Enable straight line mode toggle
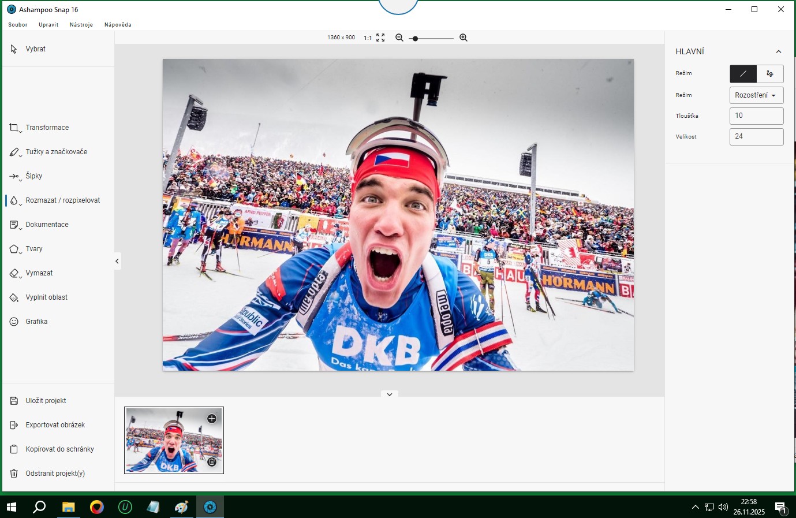 [x=743, y=74]
